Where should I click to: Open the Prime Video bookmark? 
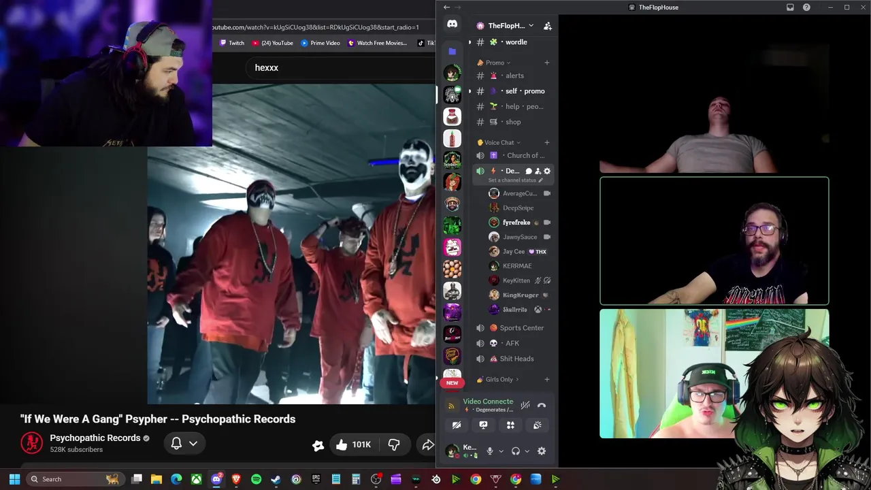click(x=320, y=43)
